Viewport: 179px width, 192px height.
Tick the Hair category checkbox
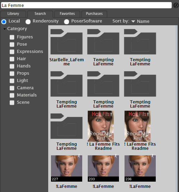[x=12, y=59]
